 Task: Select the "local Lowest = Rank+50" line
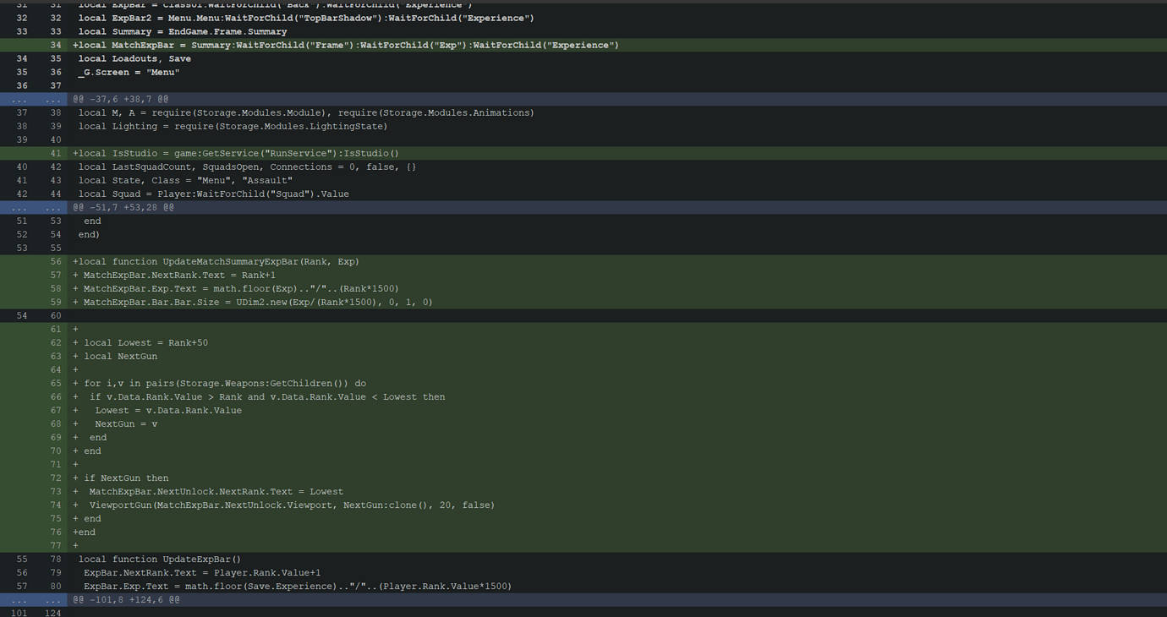(x=140, y=342)
